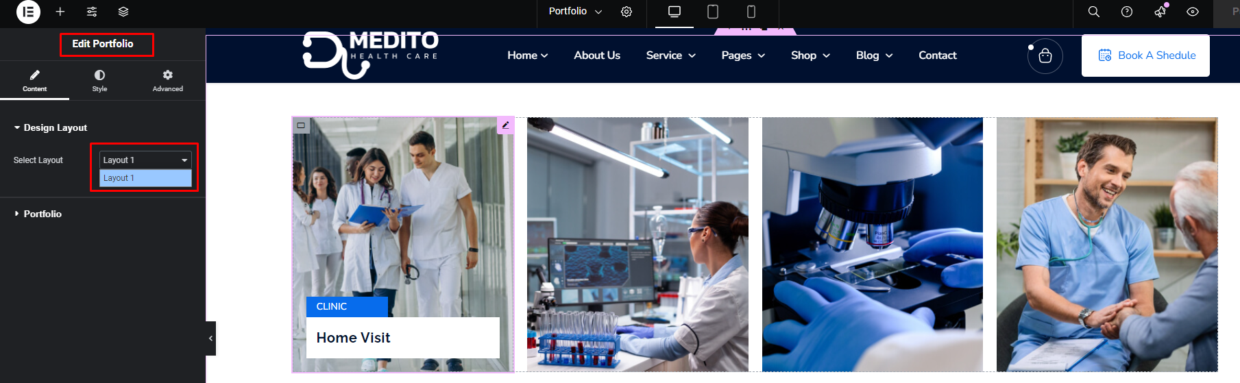Click the About Us nav link

(597, 55)
